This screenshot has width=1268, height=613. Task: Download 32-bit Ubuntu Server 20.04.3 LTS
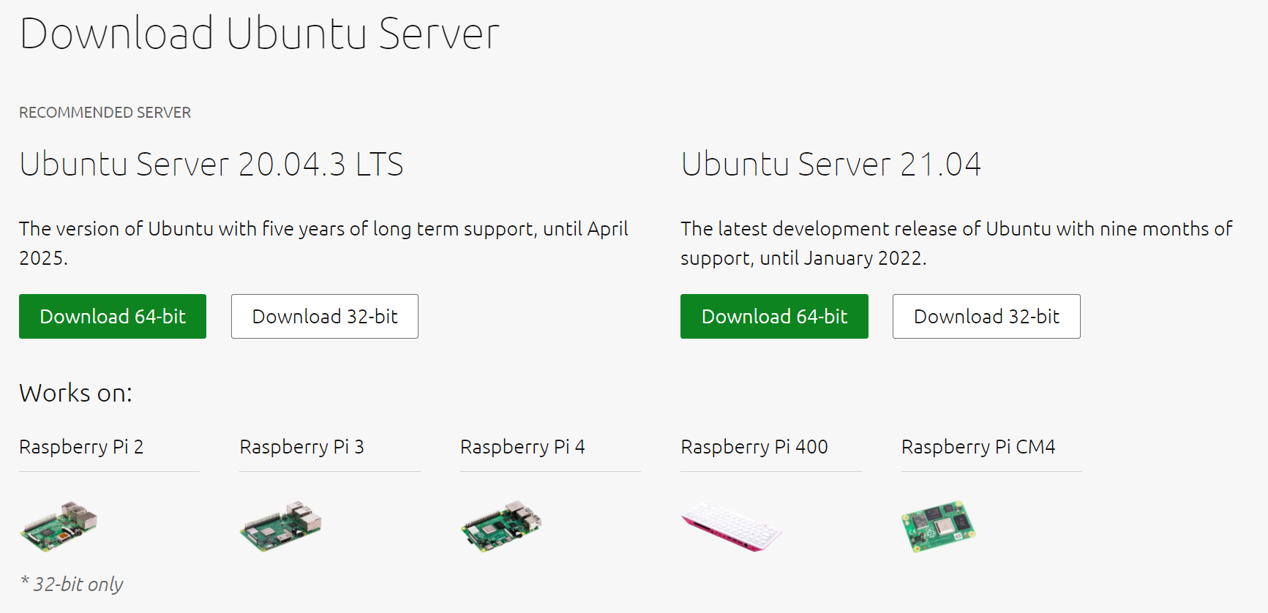[325, 317]
